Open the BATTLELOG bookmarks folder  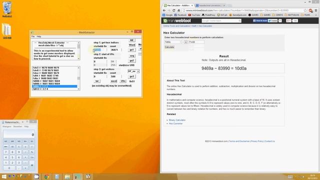pyautogui.click(x=292, y=15)
